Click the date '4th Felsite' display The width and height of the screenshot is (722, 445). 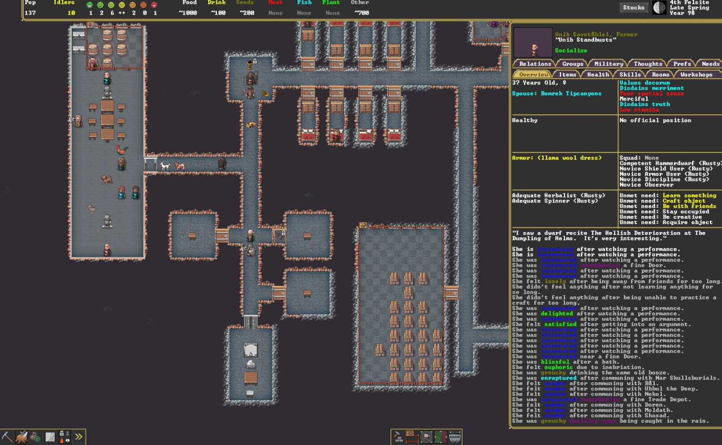(x=689, y=2)
